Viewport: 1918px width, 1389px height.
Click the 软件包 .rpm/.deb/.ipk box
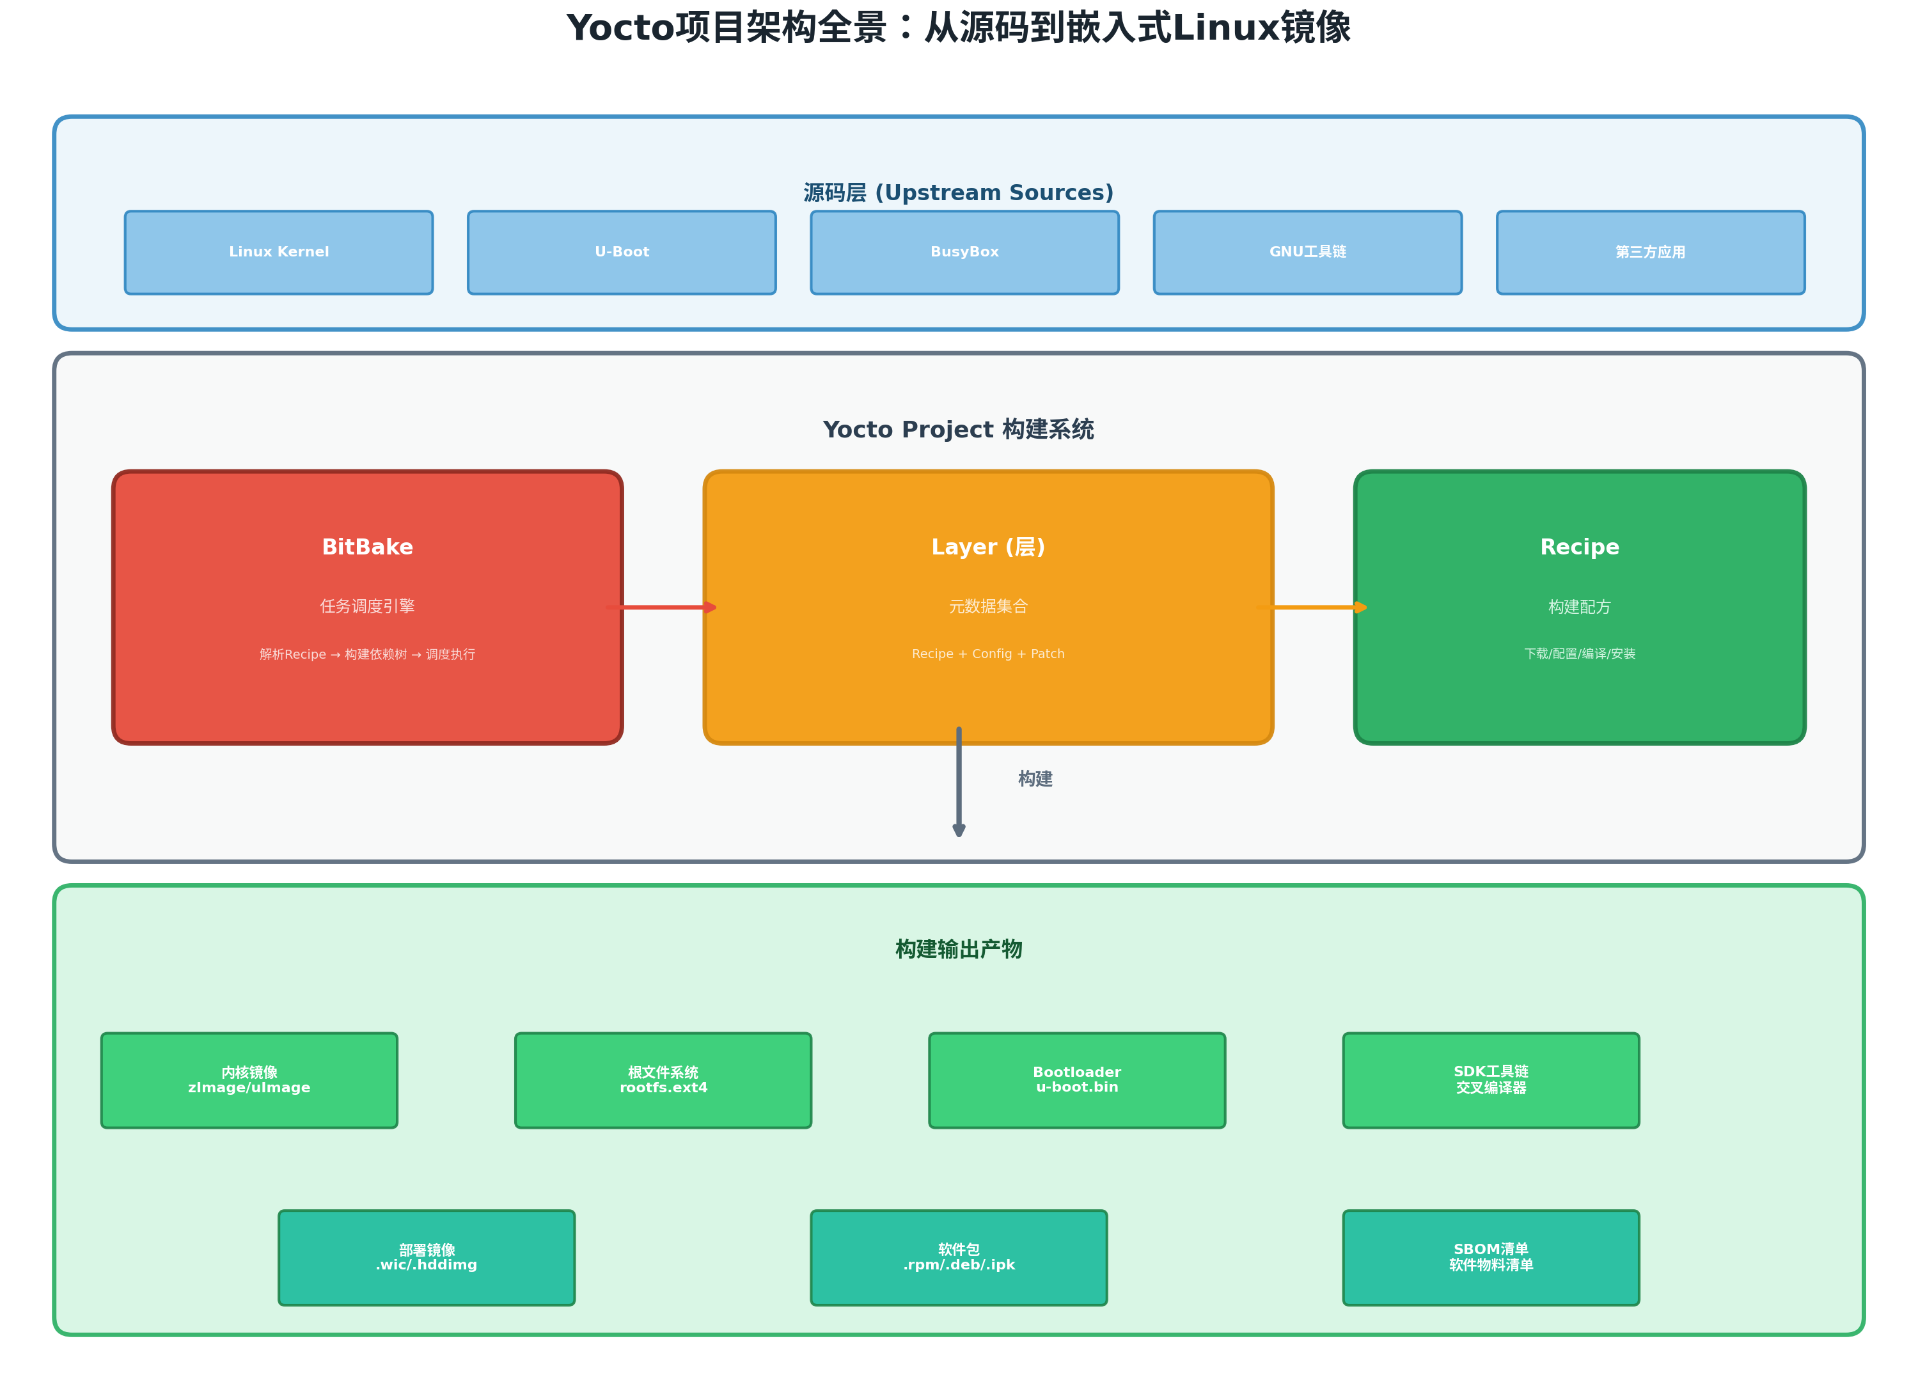pos(958,1258)
